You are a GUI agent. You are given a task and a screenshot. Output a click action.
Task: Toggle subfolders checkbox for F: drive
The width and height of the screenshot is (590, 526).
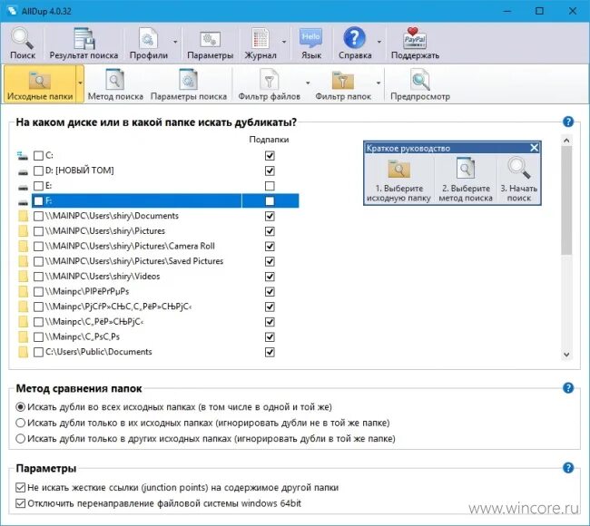pos(270,201)
